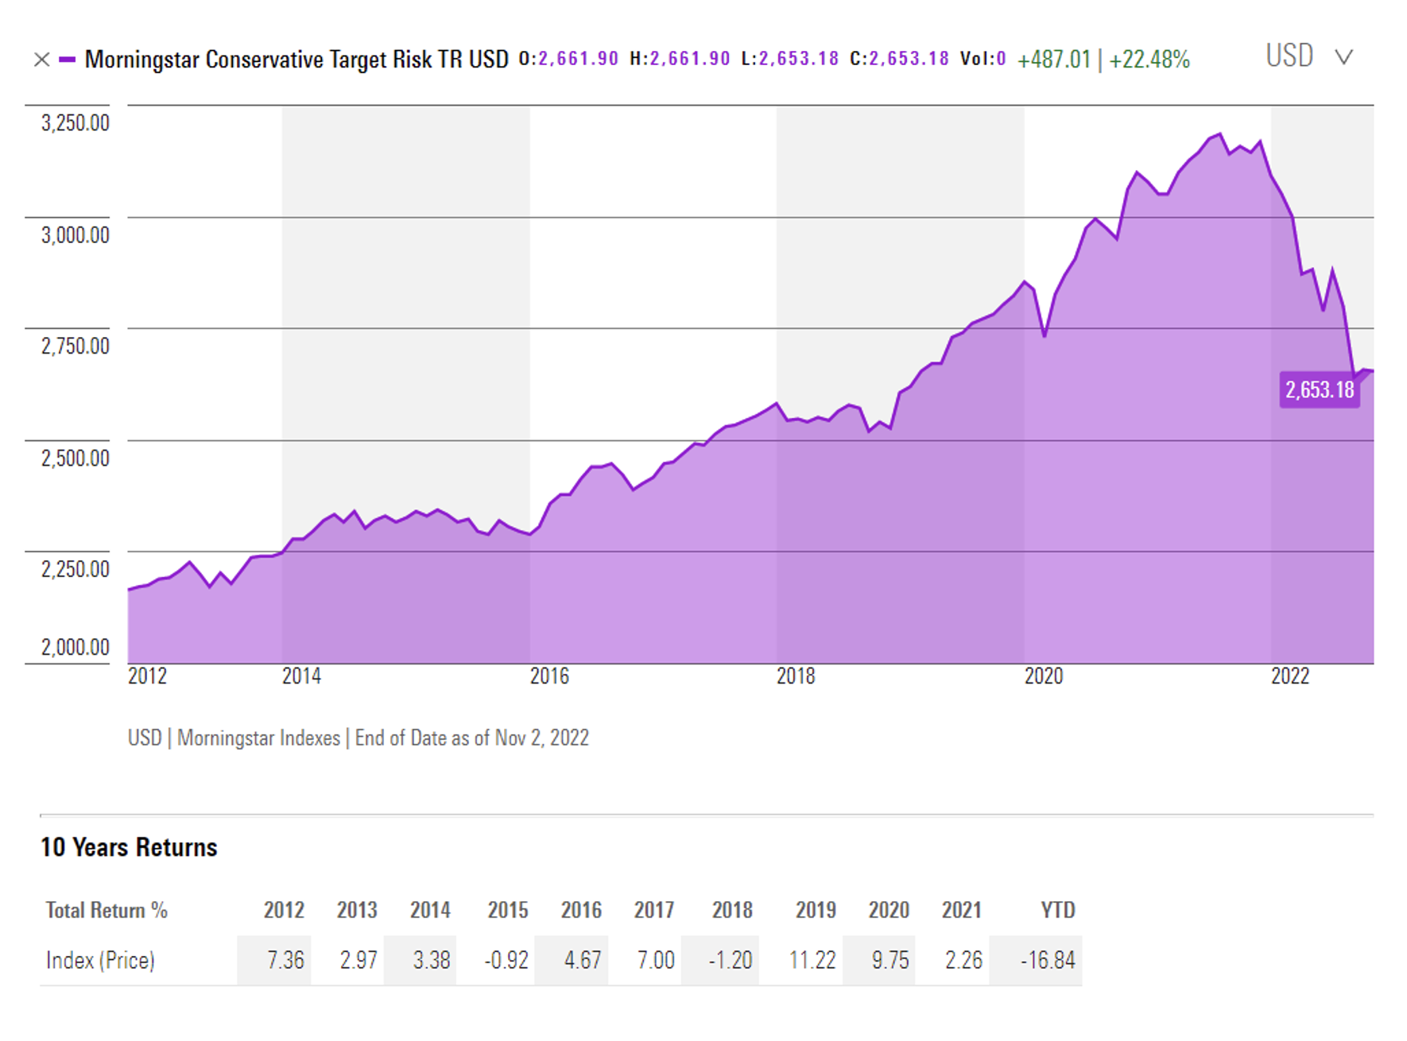
Task: Click the 2,500.00 y-axis label
Action: tap(76, 459)
